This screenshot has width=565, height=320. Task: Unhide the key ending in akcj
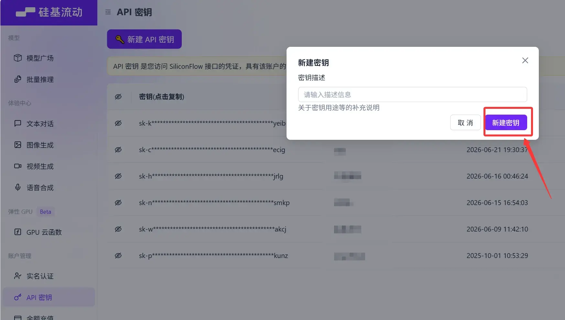coord(118,229)
